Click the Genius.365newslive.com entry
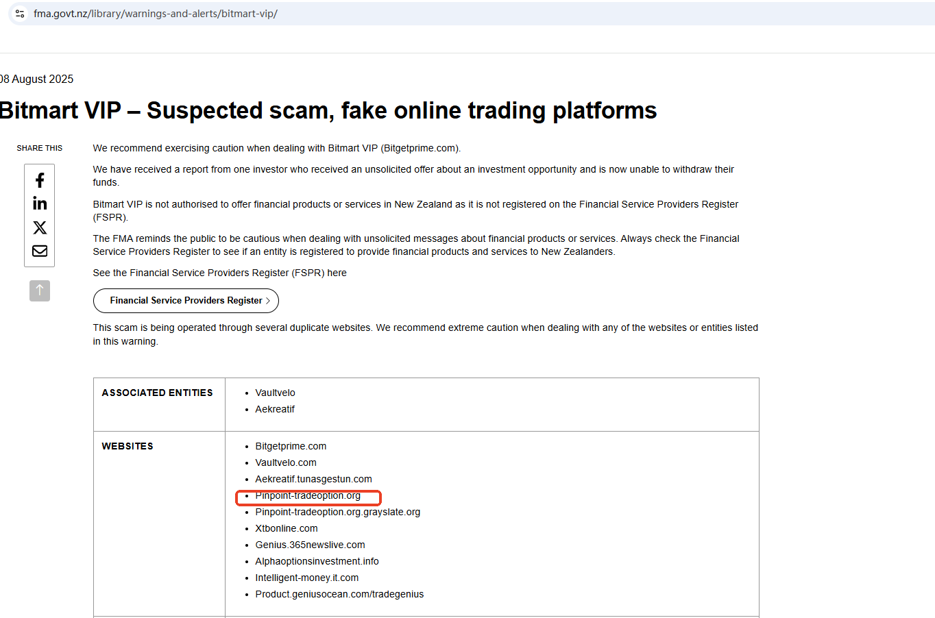The width and height of the screenshot is (935, 618). (310, 545)
